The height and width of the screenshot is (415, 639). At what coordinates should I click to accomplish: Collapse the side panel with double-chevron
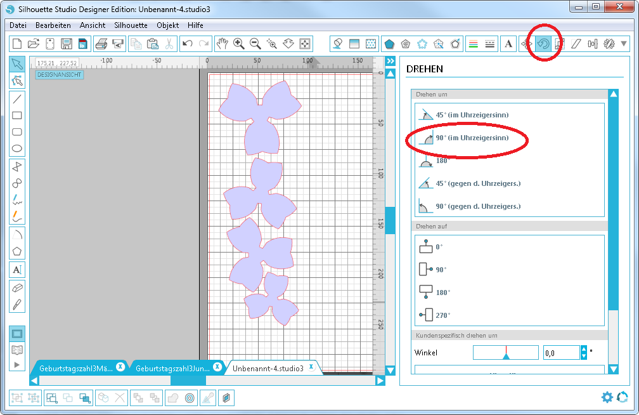coord(390,61)
